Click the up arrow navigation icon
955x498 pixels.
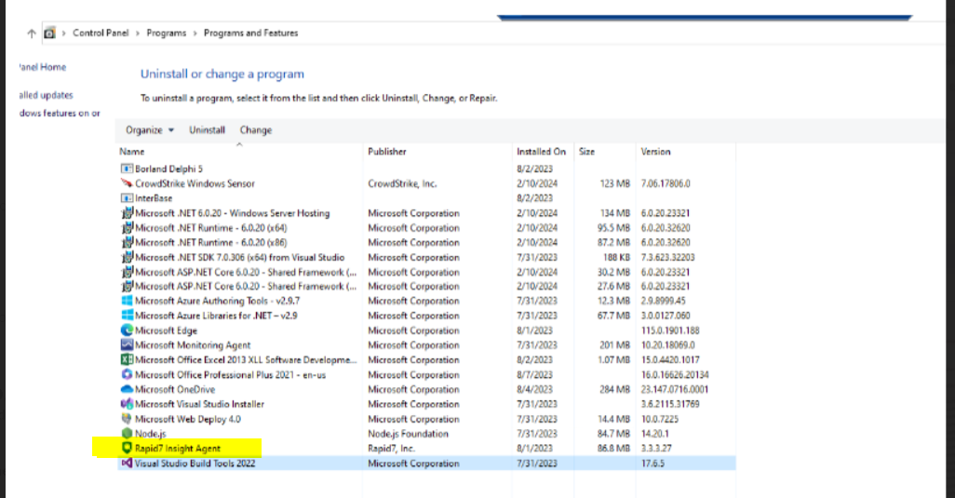point(32,34)
